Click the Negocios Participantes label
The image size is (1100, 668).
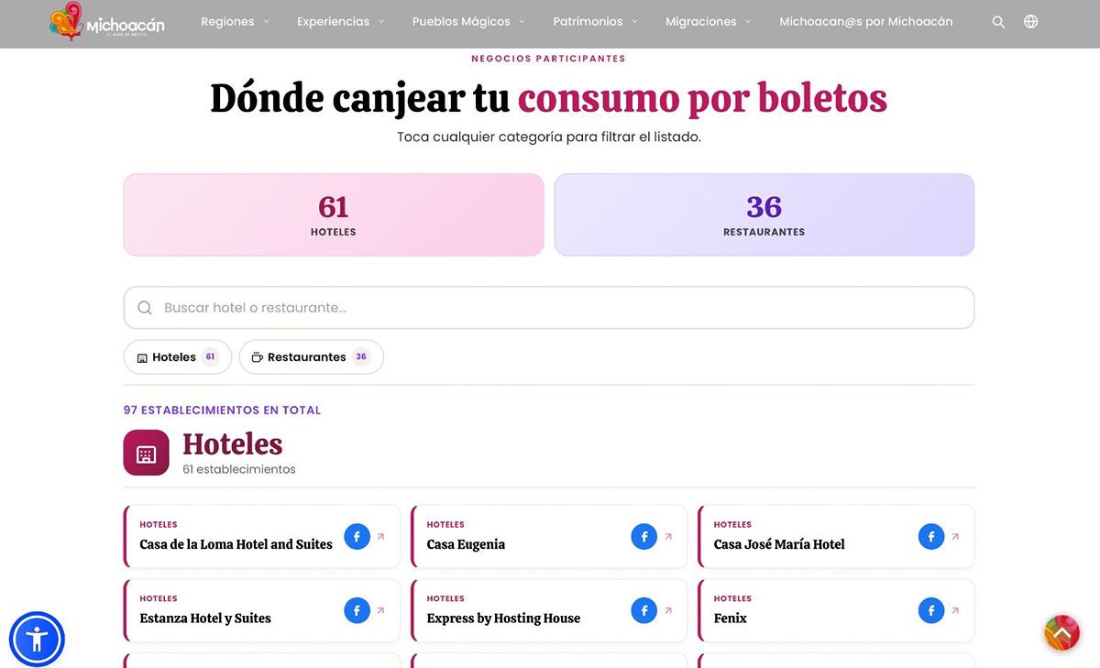548,59
